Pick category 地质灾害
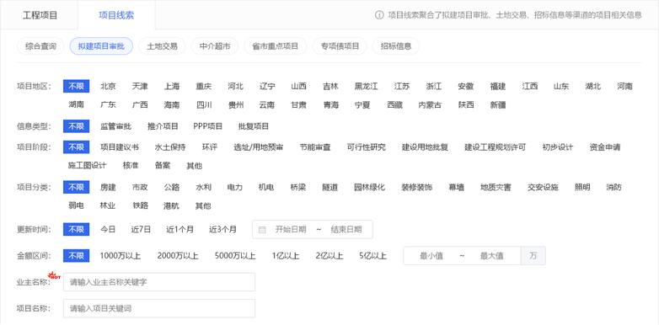659x325 pixels. pos(496,187)
